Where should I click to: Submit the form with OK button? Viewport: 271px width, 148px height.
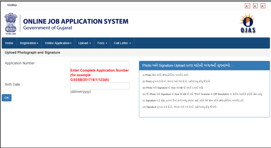tap(7, 98)
